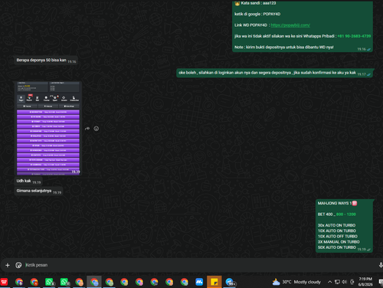Open the attach plus icon beside message box
The image size is (383, 288).
tap(8, 265)
